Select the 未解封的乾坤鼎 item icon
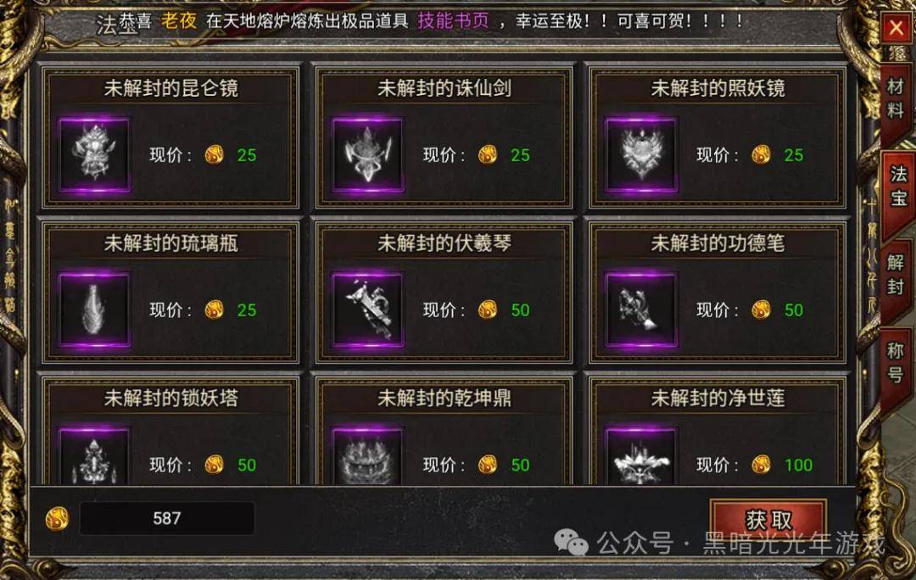 pos(367,455)
